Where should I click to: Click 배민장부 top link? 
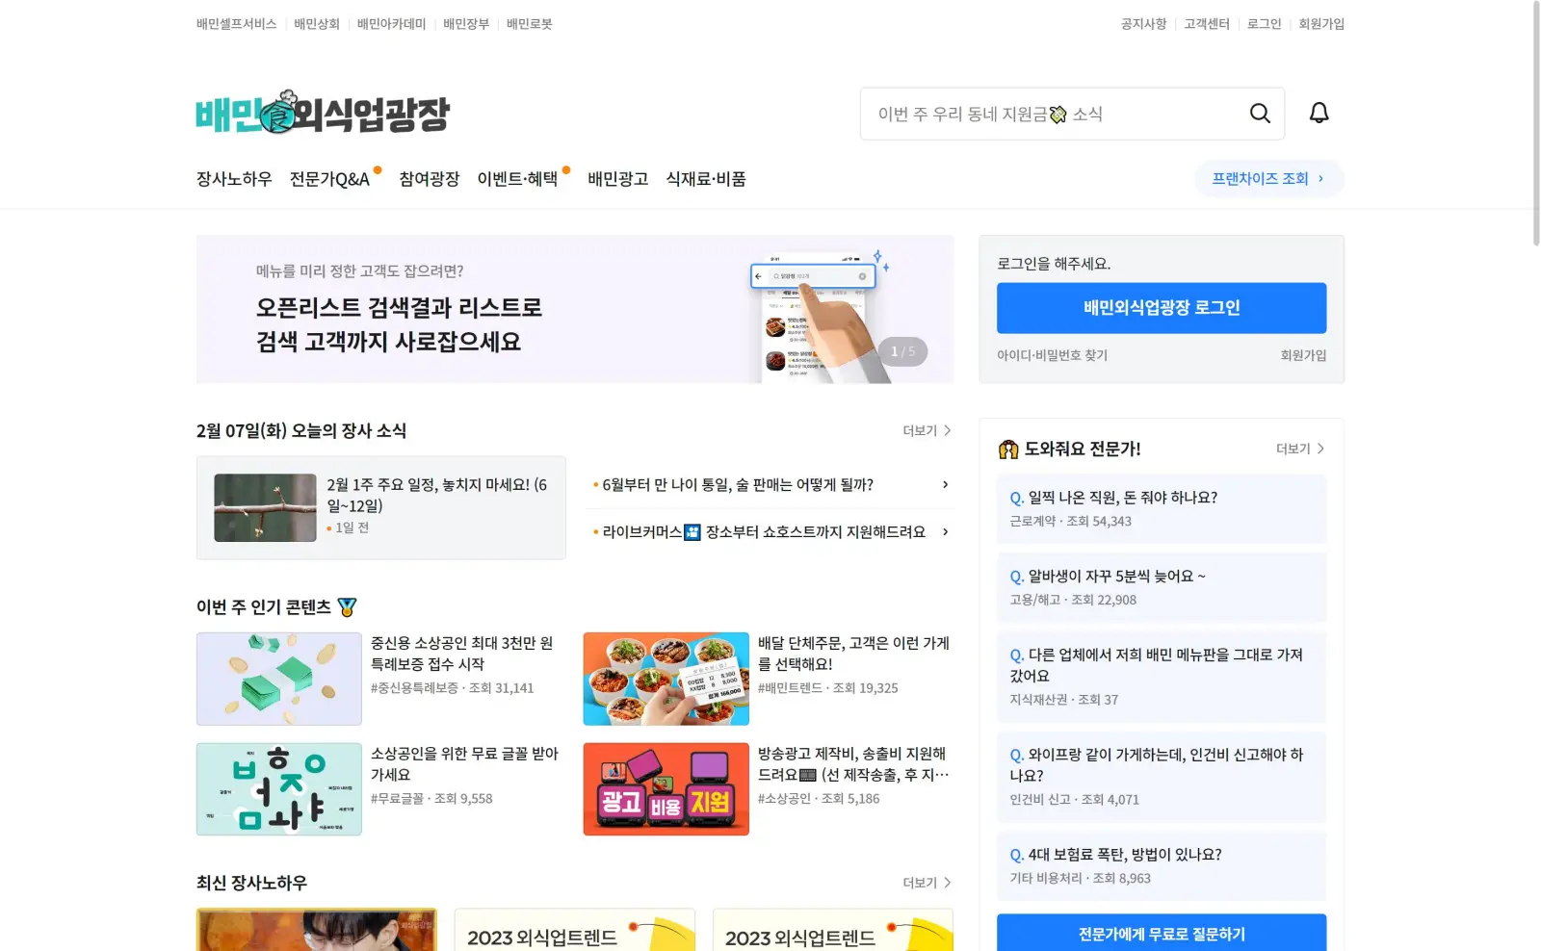(466, 24)
